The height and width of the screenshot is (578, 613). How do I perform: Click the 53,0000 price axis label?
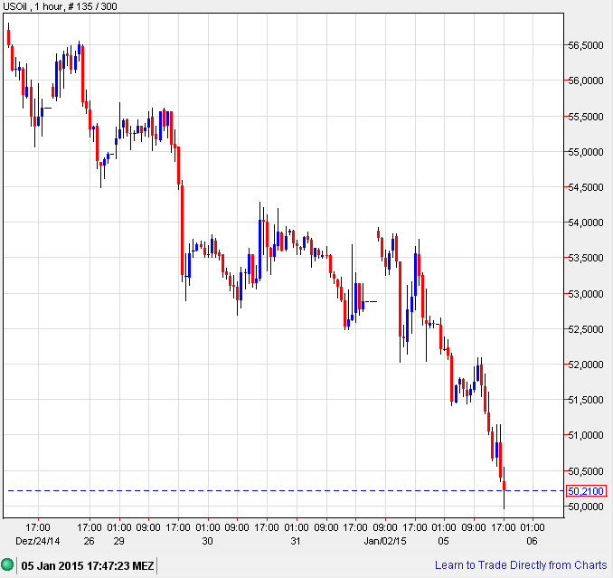[x=586, y=294]
